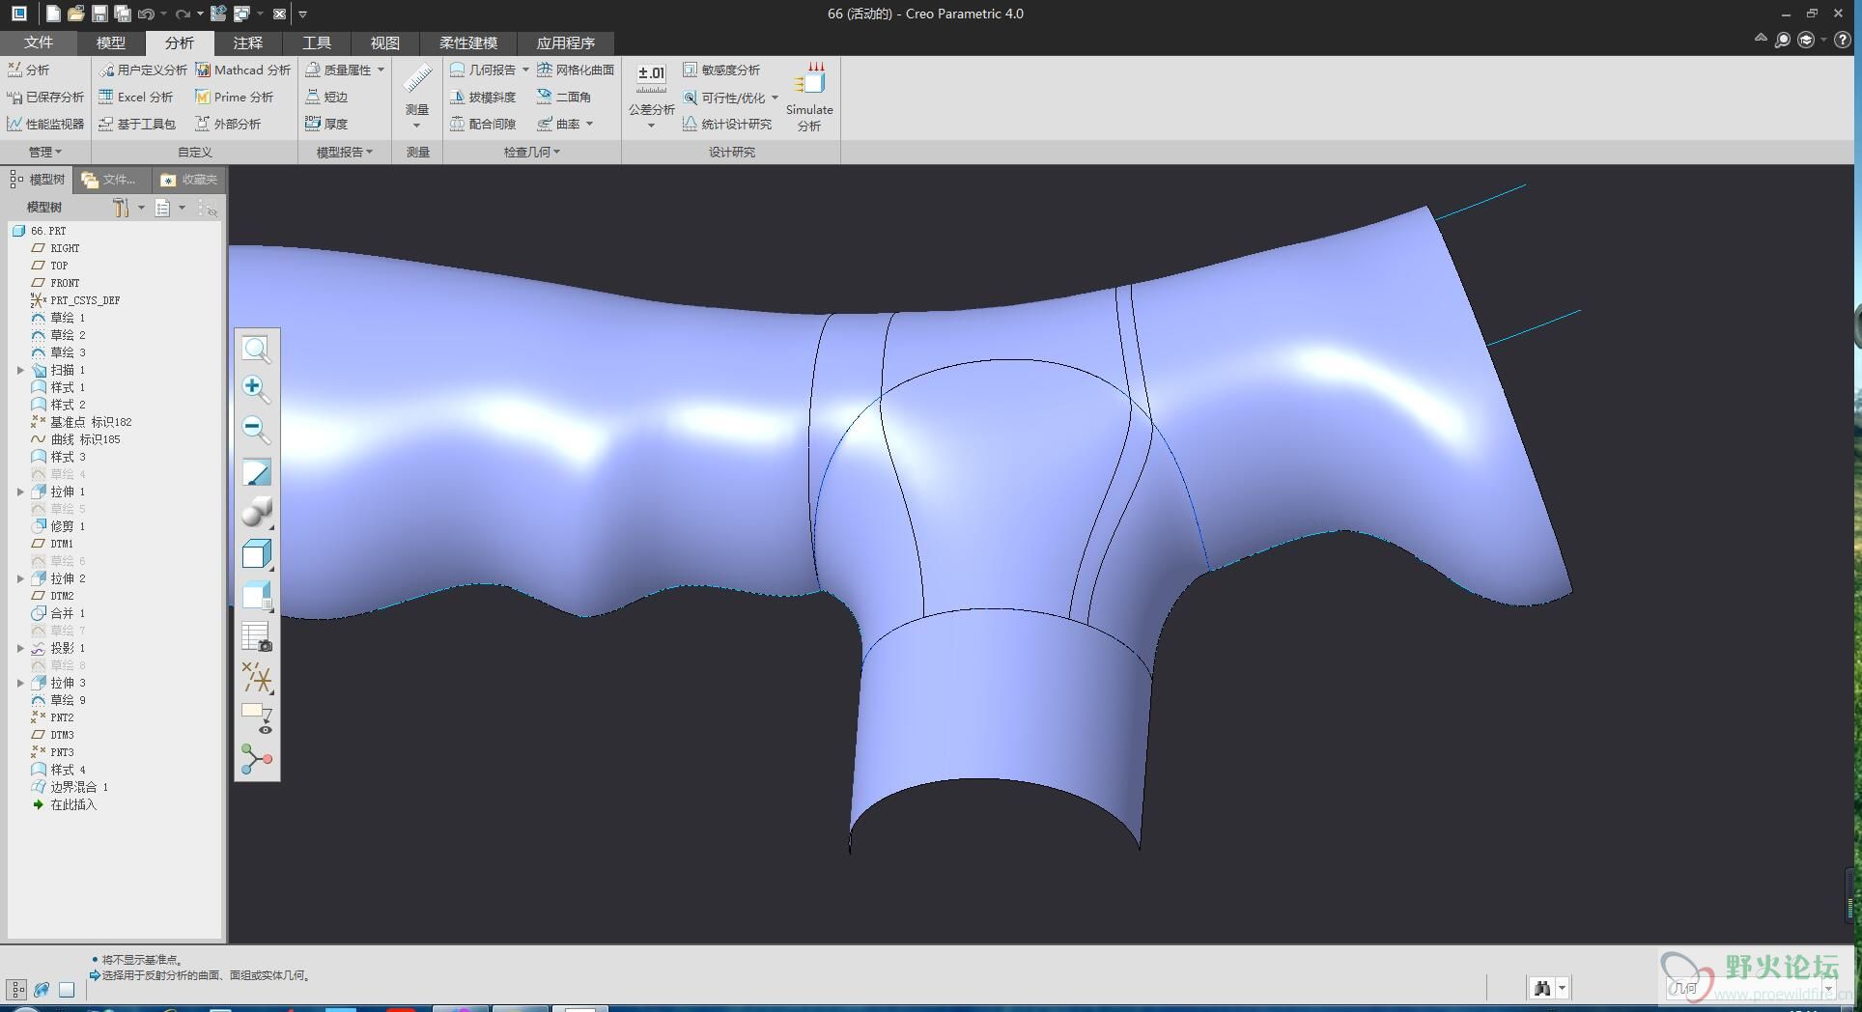This screenshot has width=1862, height=1012.
Task: Open the help question mark icon
Action: [1843, 40]
